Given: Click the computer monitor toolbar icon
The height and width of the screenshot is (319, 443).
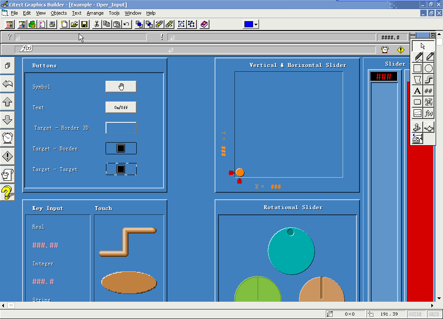Looking at the screenshot, I should pos(52,24).
